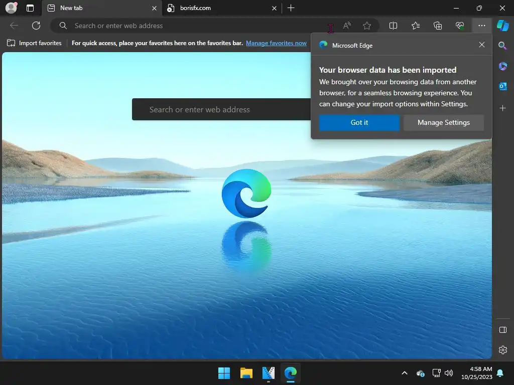Open Collections panel
The image size is (514, 385).
tap(438, 26)
